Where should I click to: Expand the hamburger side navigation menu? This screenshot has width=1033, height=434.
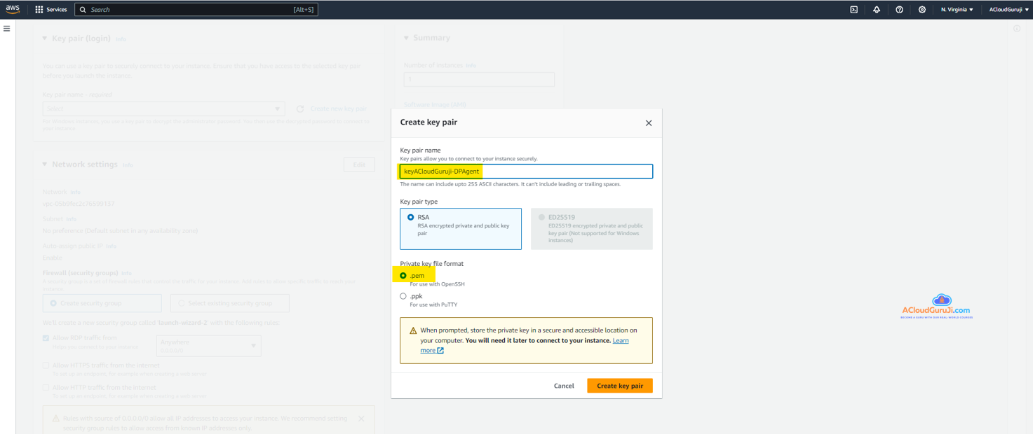(7, 29)
